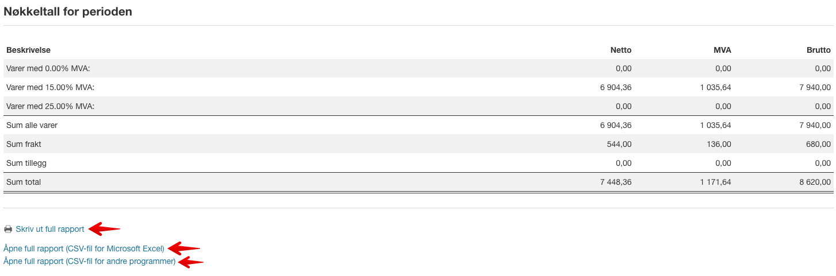Open Skriv ut full rapport link
The width and height of the screenshot is (836, 276).
point(50,229)
